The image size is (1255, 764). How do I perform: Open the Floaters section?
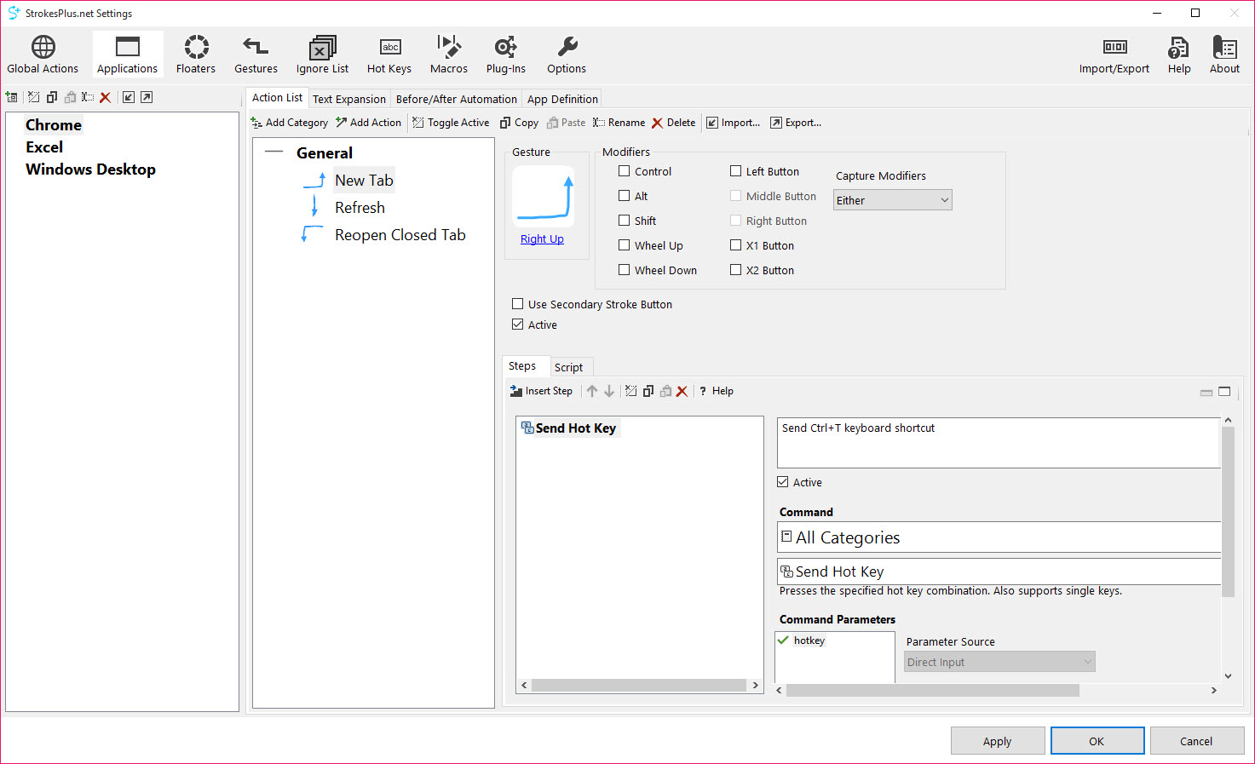coord(196,55)
